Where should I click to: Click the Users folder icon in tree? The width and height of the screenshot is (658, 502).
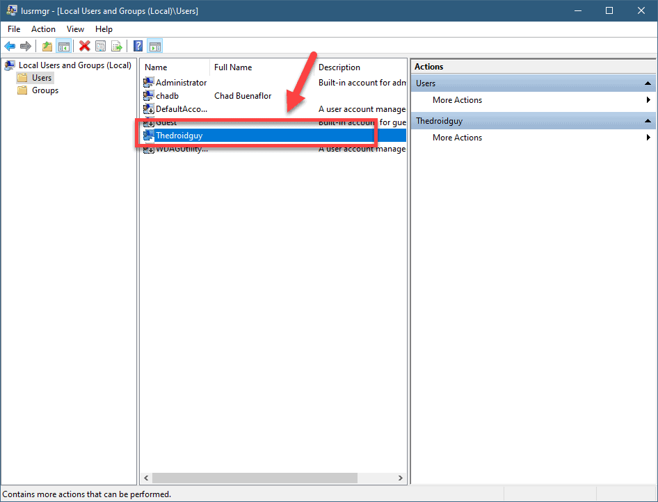coord(22,78)
